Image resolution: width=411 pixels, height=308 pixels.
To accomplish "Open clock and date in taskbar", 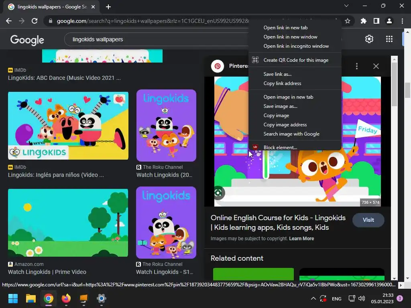I will pyautogui.click(x=382, y=298).
